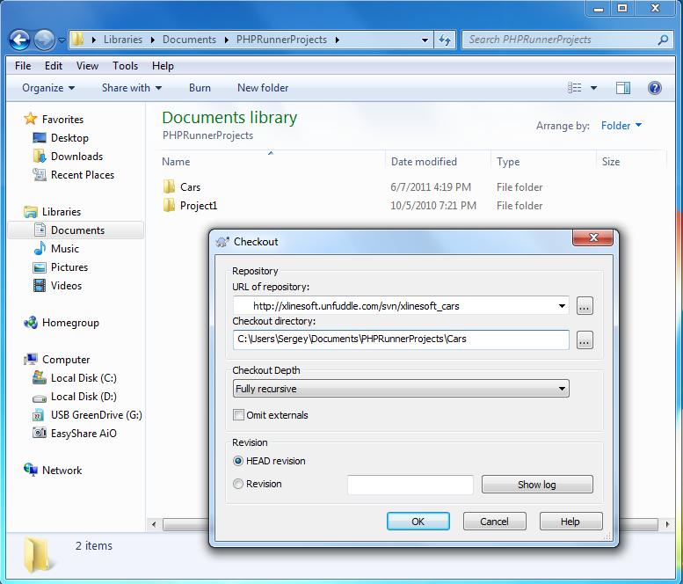This screenshot has width=683, height=584.
Task: Expand the arrow after PHPRunnerProjects in the address bar
Action: pos(338,40)
